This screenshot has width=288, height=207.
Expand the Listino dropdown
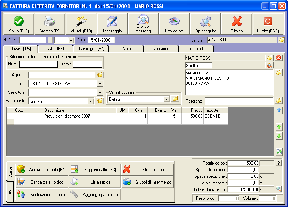click(x=100, y=84)
